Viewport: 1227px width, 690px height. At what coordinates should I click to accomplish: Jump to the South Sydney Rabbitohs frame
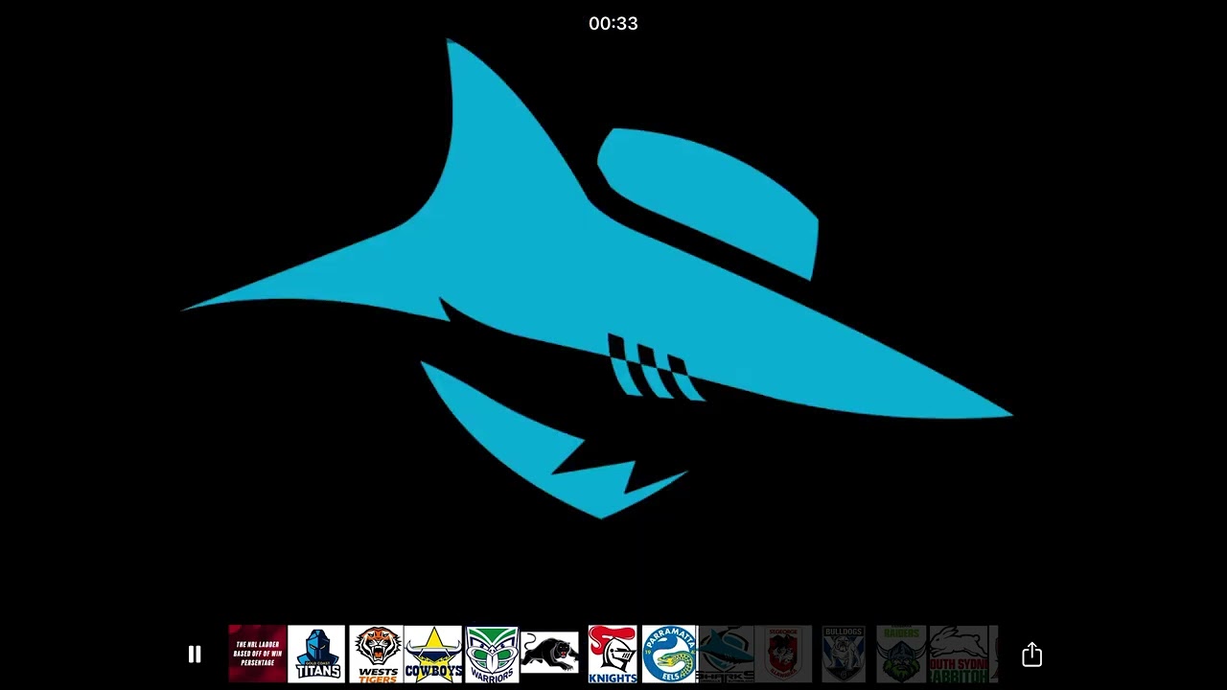coord(958,654)
